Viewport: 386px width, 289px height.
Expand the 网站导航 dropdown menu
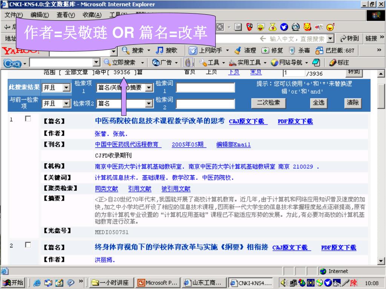(307, 63)
